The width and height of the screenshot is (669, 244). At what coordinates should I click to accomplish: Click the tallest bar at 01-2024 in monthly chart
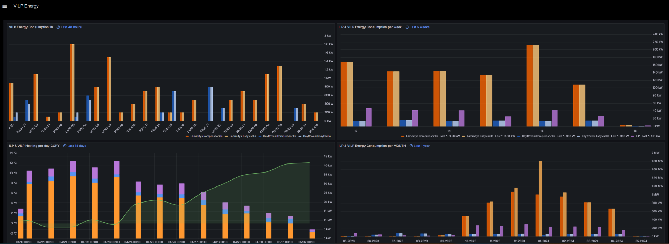coord(540,199)
